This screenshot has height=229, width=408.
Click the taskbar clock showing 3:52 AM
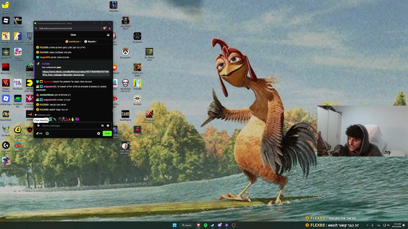pyautogui.click(x=397, y=225)
